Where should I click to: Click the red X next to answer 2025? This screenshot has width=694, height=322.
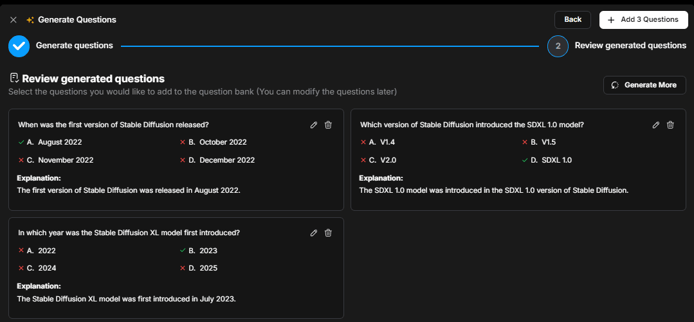pyautogui.click(x=183, y=268)
